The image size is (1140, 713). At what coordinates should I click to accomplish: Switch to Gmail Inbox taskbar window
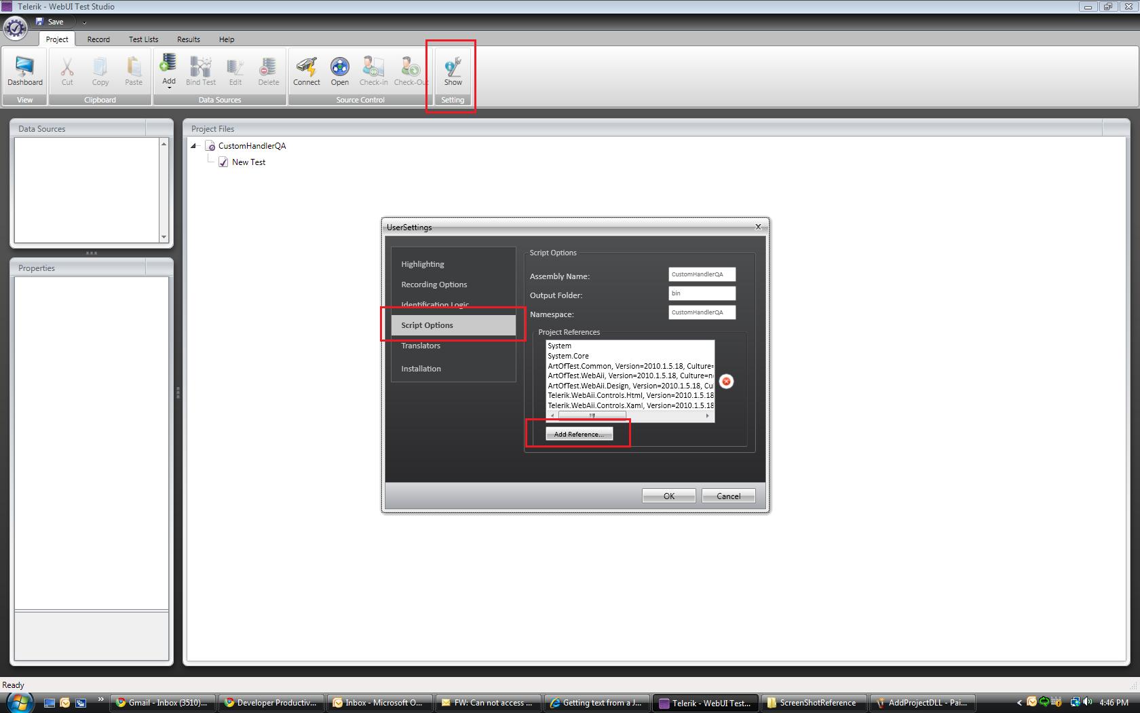tap(164, 703)
